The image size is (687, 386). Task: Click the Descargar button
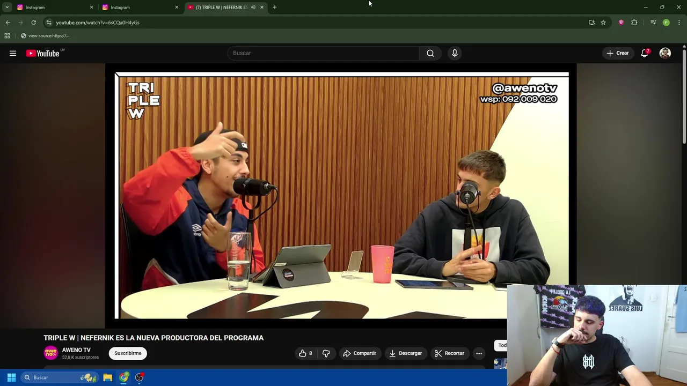(x=405, y=353)
